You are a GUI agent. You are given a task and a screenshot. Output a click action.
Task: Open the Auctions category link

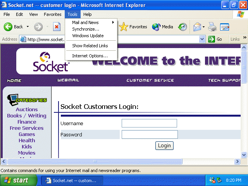[x=27, y=109]
